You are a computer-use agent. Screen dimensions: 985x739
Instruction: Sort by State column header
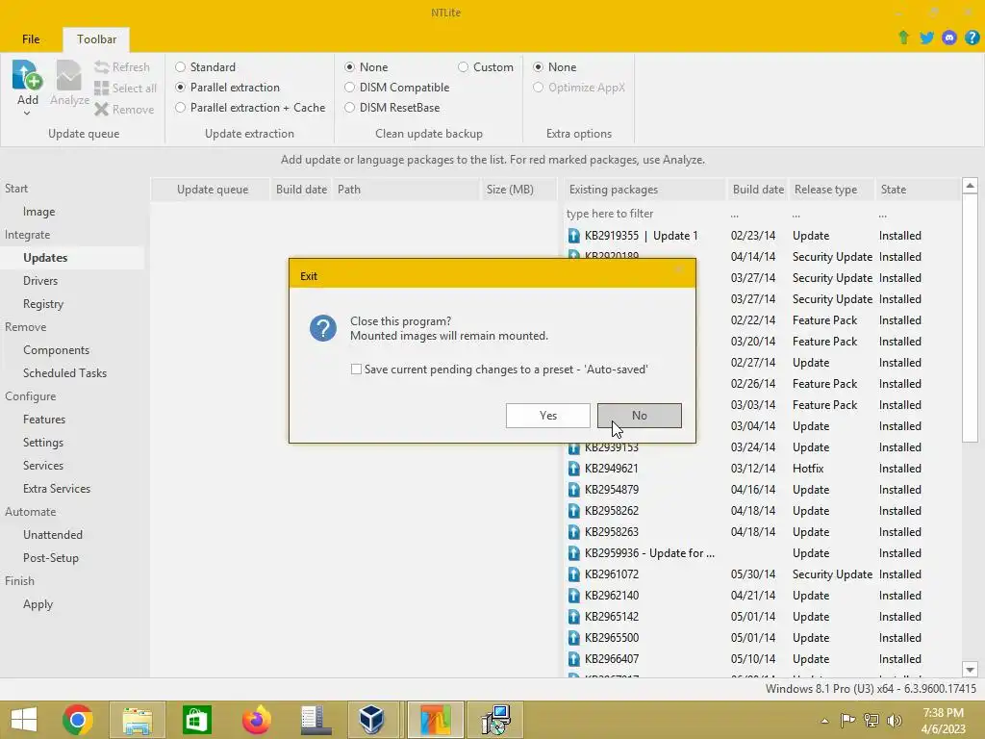(917, 190)
